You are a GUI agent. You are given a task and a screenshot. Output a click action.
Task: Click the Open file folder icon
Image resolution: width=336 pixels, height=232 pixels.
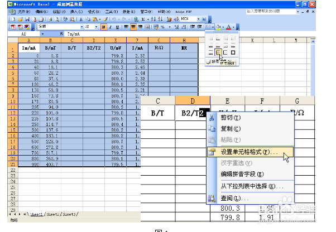[x=20, y=20]
